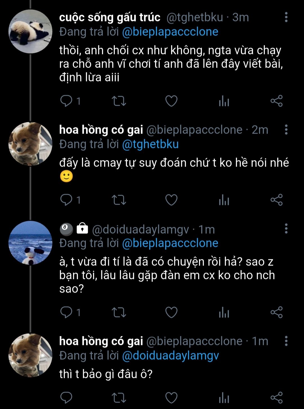Open the cuộc sống gấu trúc display name
The height and width of the screenshot is (409, 304).
click(x=110, y=17)
